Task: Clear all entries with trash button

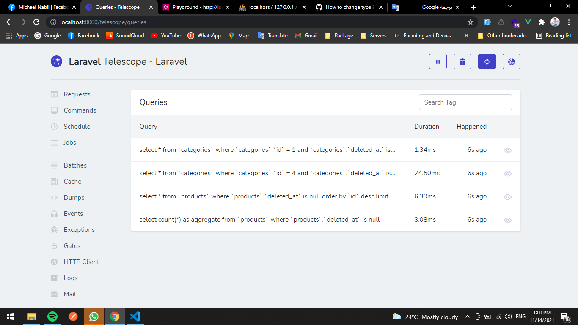Action: (462, 61)
